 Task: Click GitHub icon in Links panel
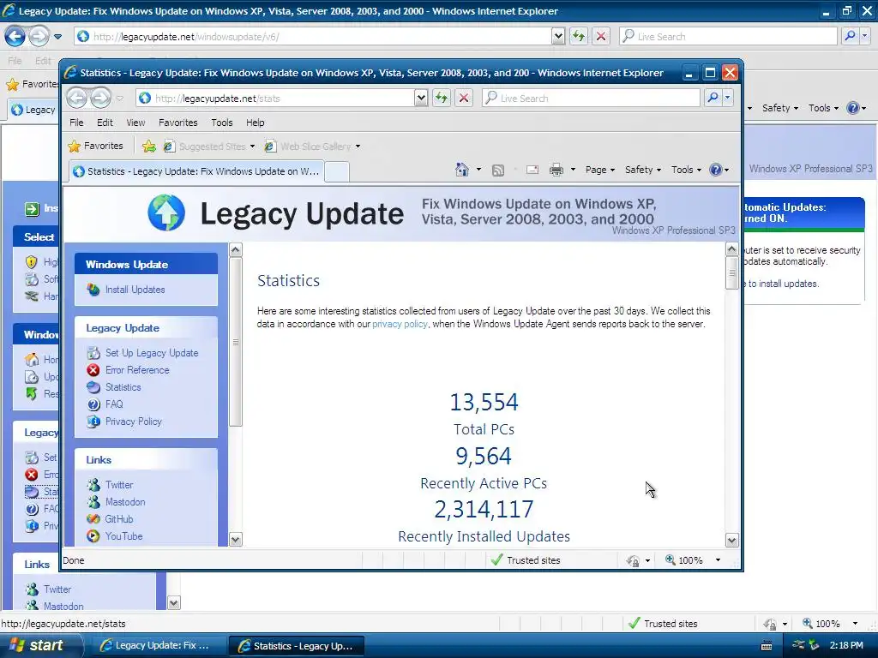(93, 518)
